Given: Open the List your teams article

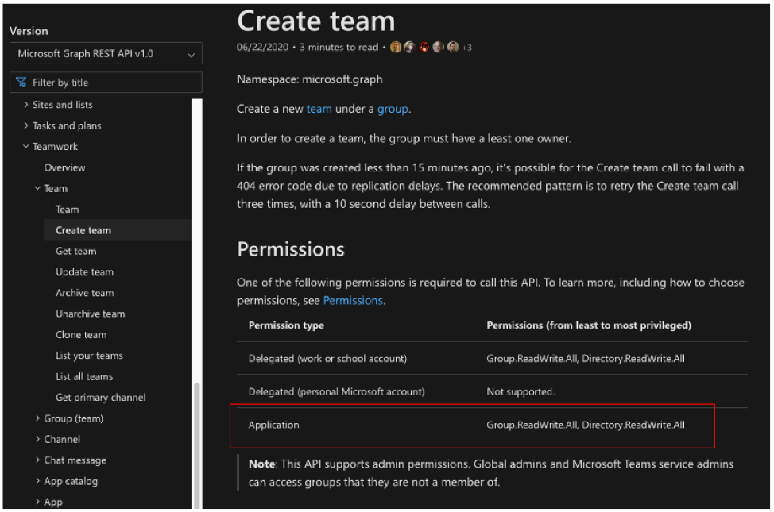Looking at the screenshot, I should [89, 356].
